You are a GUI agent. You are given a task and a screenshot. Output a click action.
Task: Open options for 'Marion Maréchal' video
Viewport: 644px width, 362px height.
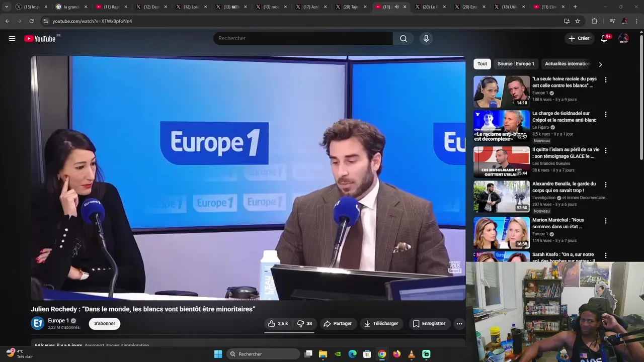pos(606,221)
